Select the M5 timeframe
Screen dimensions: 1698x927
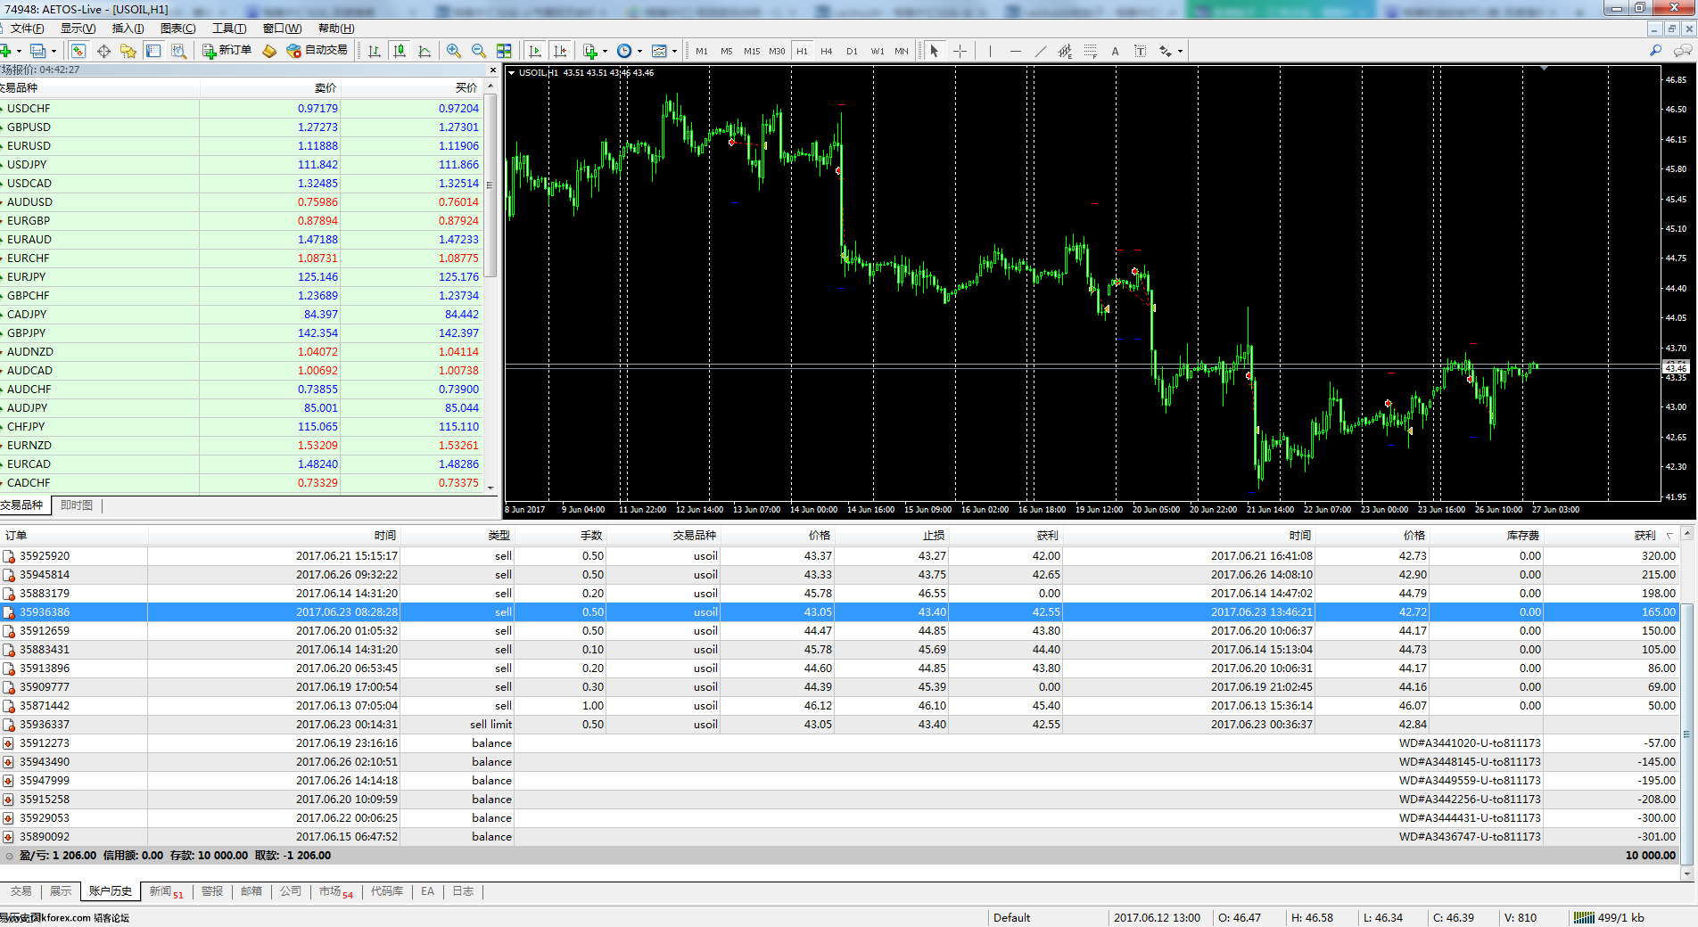coord(727,51)
